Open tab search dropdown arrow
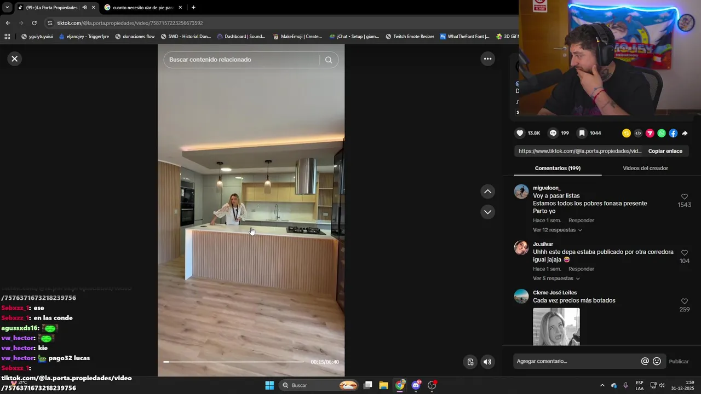 (x=7, y=8)
